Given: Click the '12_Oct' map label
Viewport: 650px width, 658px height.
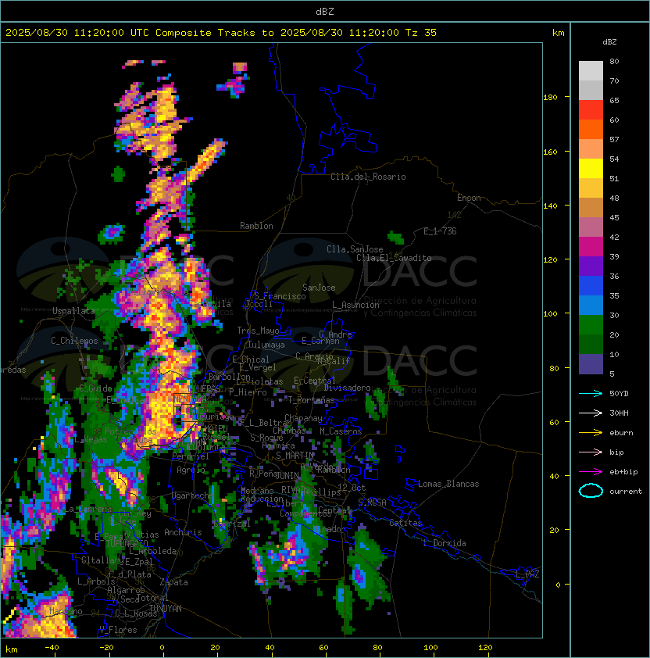Looking at the screenshot, I should point(352,488).
